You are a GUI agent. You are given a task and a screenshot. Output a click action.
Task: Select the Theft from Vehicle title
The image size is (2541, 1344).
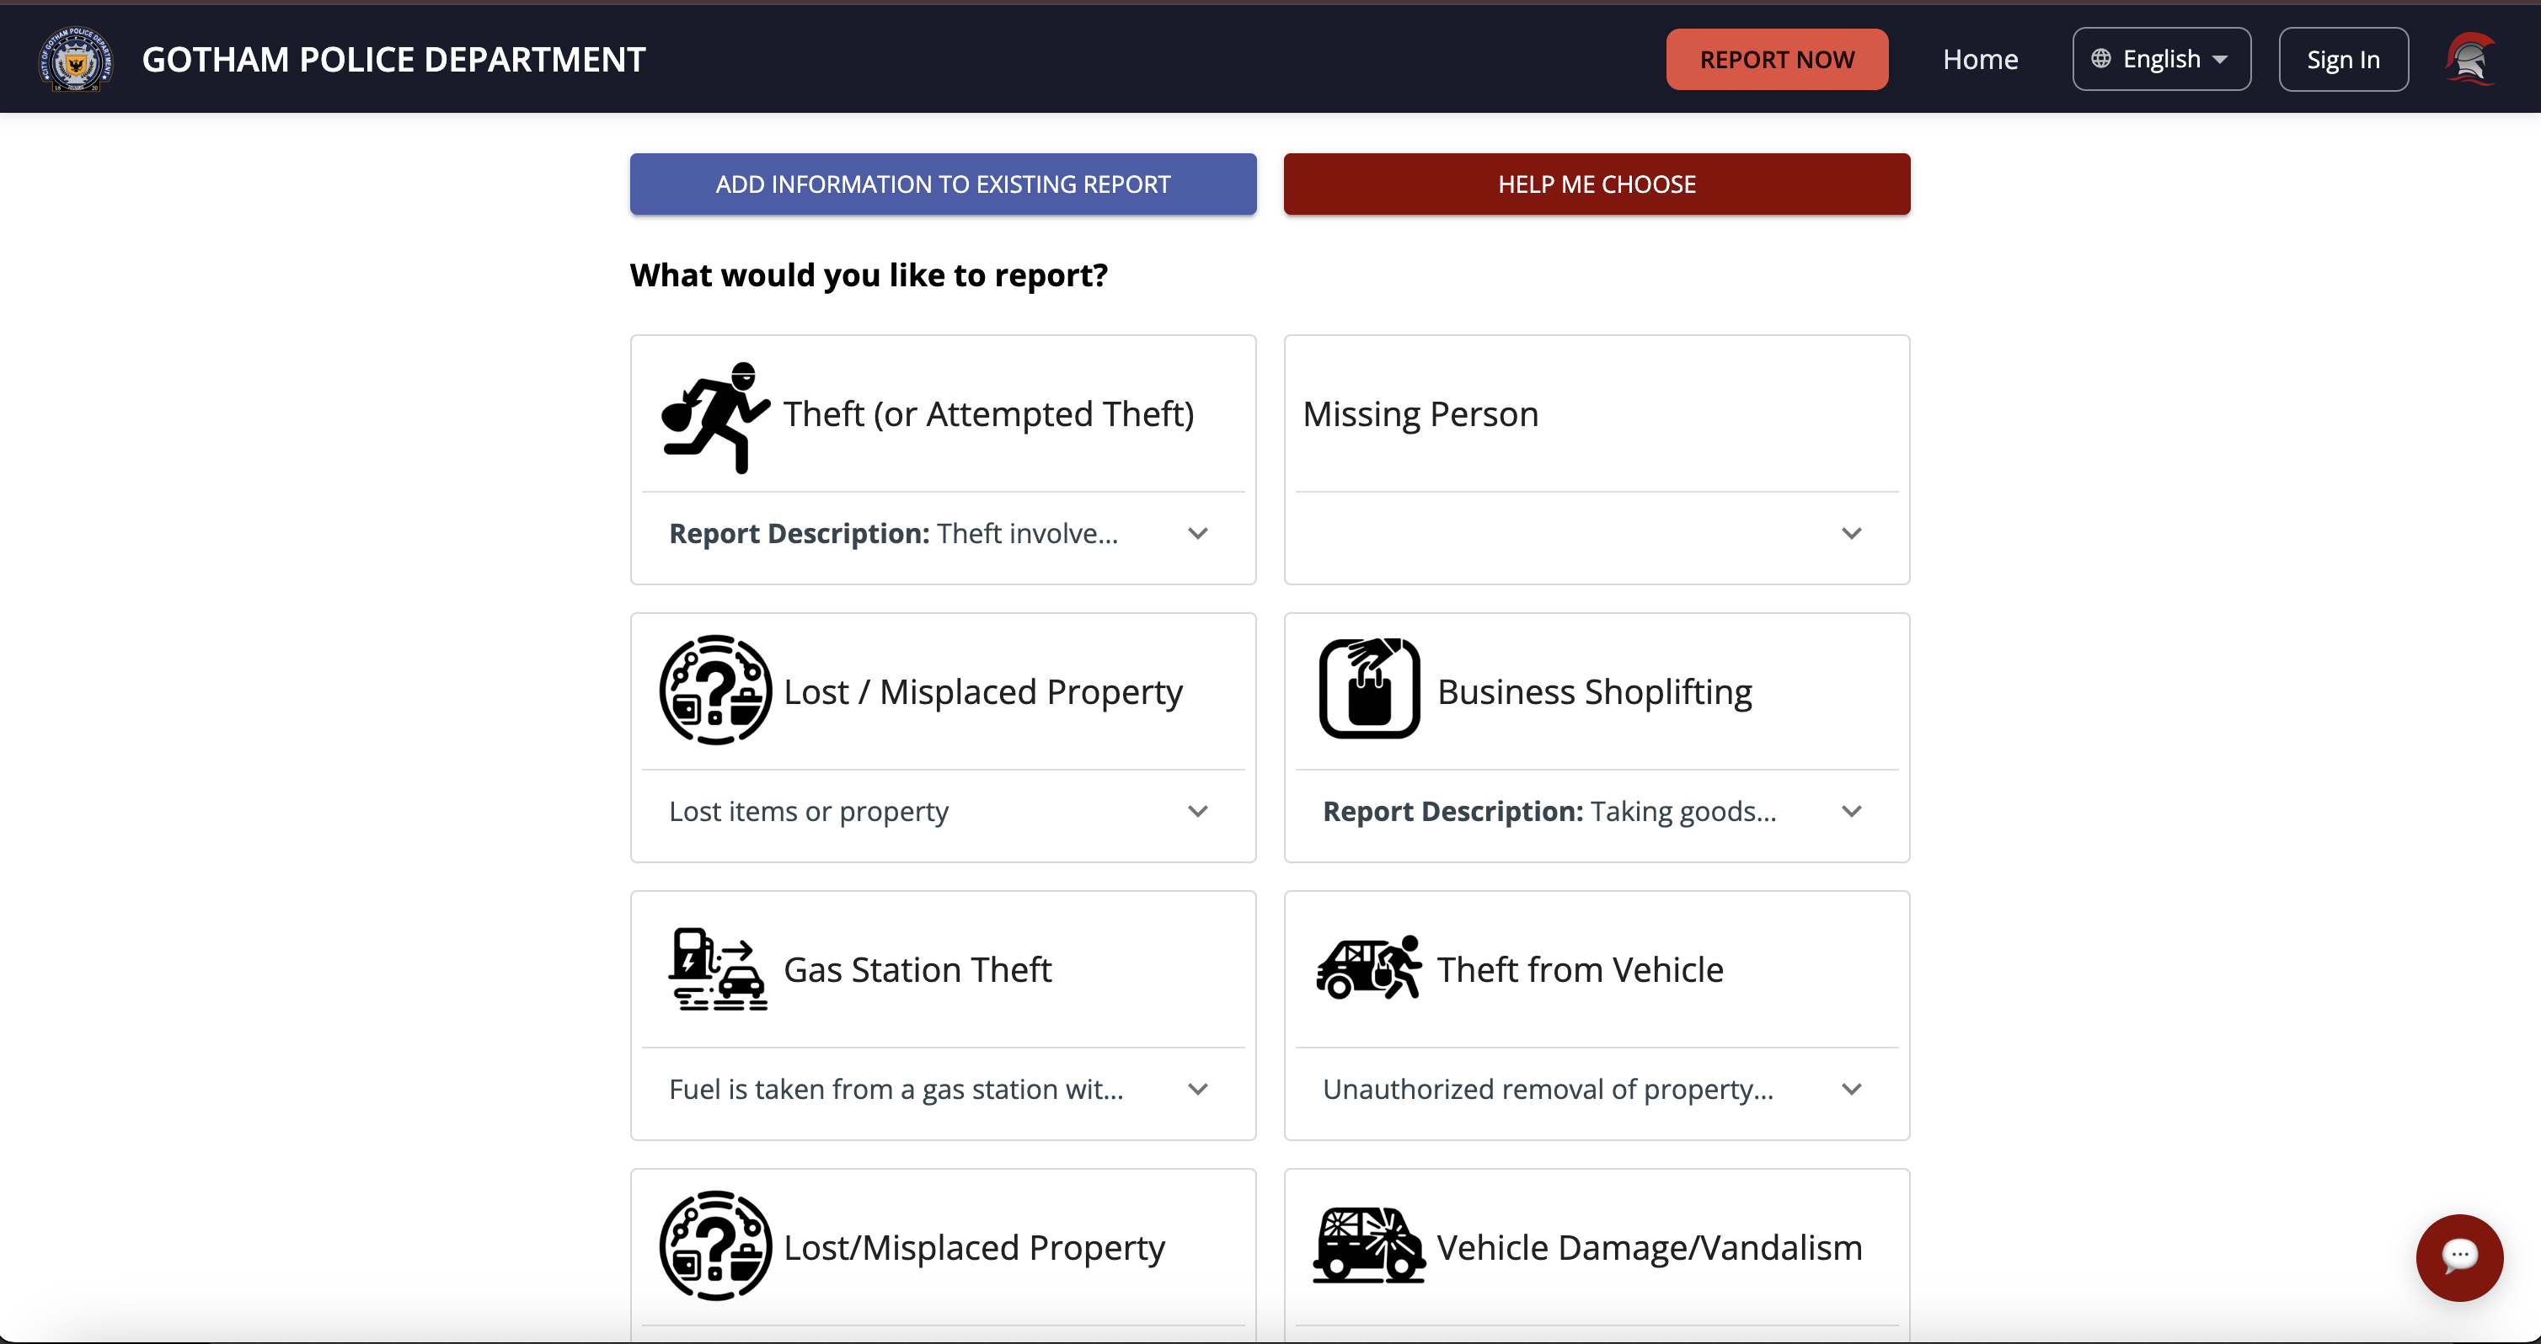pyautogui.click(x=1581, y=969)
